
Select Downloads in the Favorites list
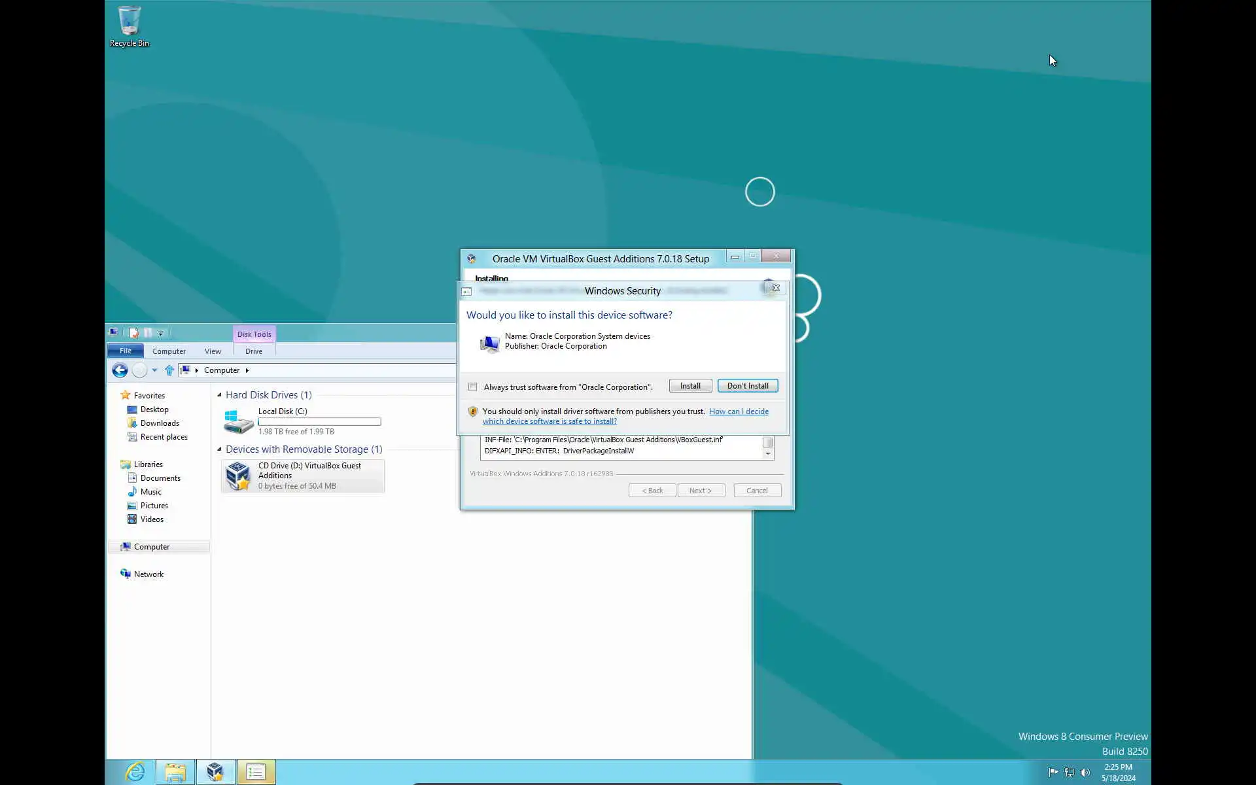pyautogui.click(x=160, y=423)
